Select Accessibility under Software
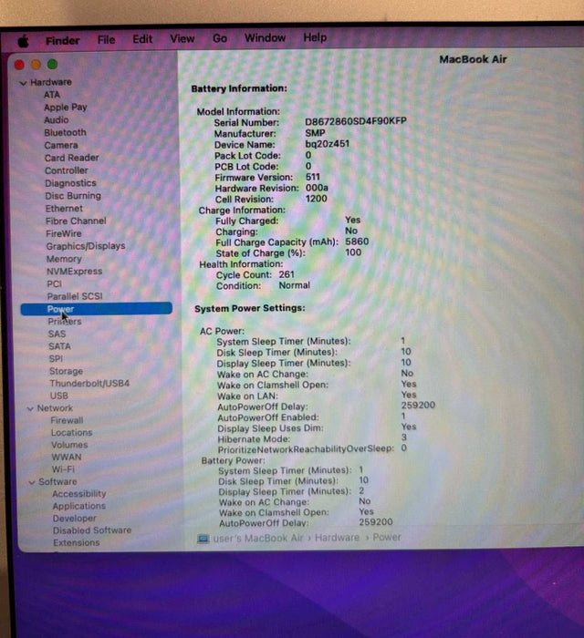This screenshot has height=638, width=584. (79, 494)
